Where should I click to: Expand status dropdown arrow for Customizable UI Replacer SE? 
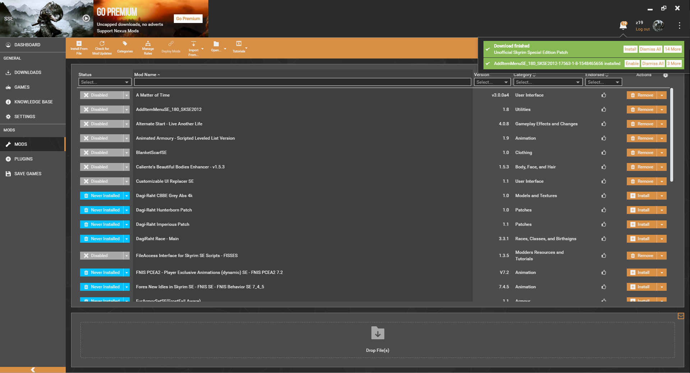point(126,181)
